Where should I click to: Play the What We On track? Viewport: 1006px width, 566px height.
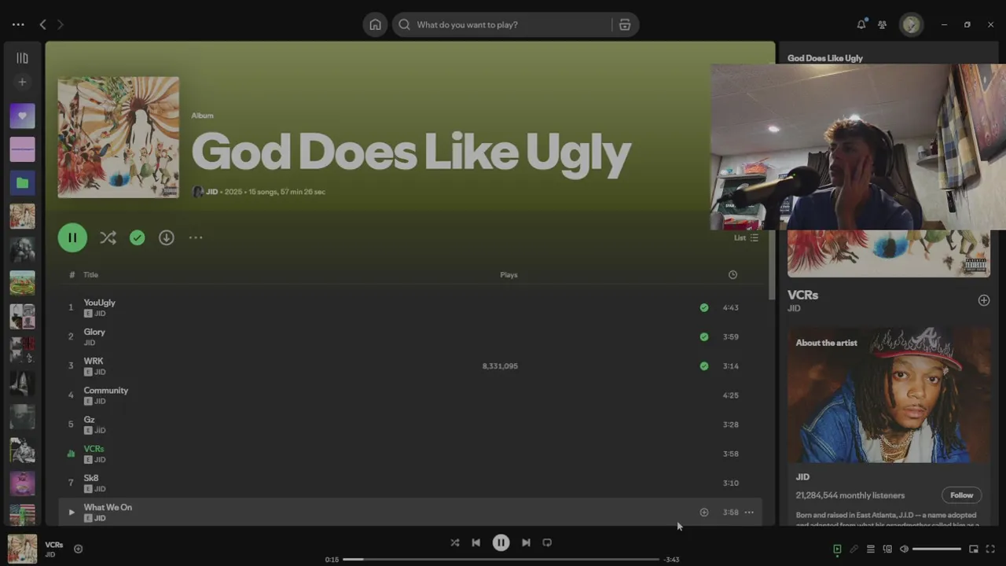click(71, 513)
